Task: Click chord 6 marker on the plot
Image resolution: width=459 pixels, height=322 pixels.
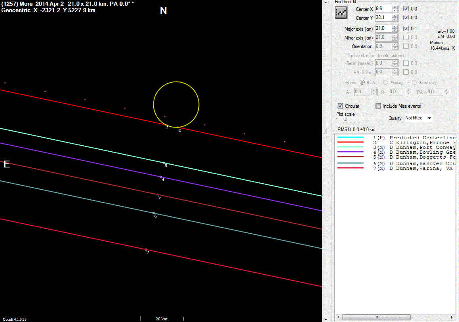Action: 154,213
